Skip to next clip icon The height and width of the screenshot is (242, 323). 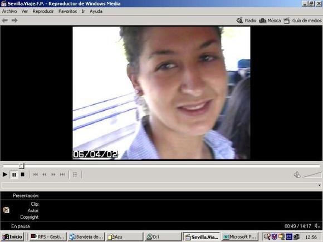click(62, 175)
